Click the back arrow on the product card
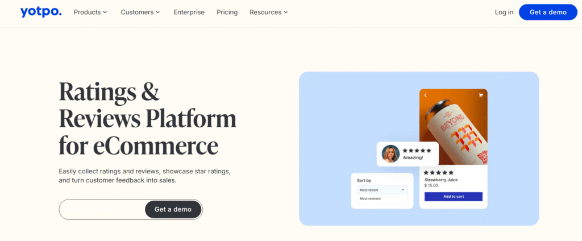 coord(425,95)
